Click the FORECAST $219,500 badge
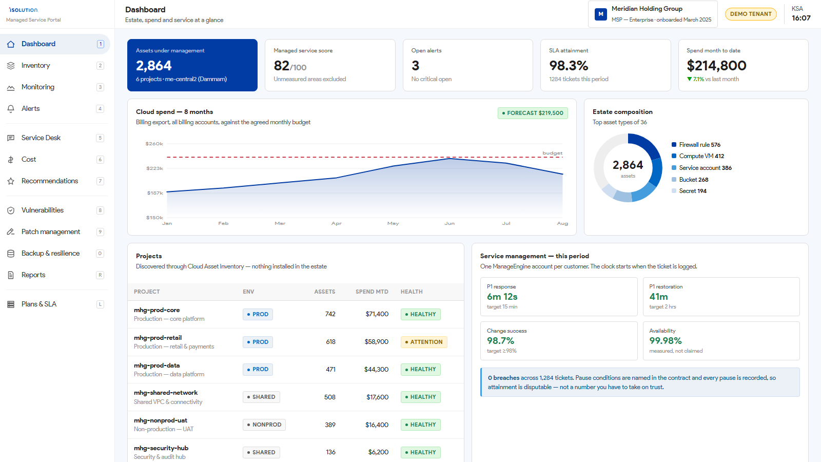 click(x=533, y=113)
